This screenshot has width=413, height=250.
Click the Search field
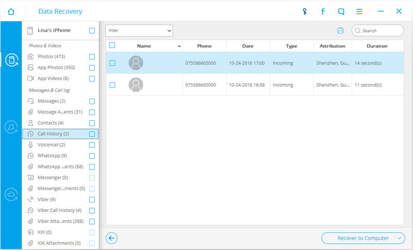pyautogui.click(x=378, y=30)
